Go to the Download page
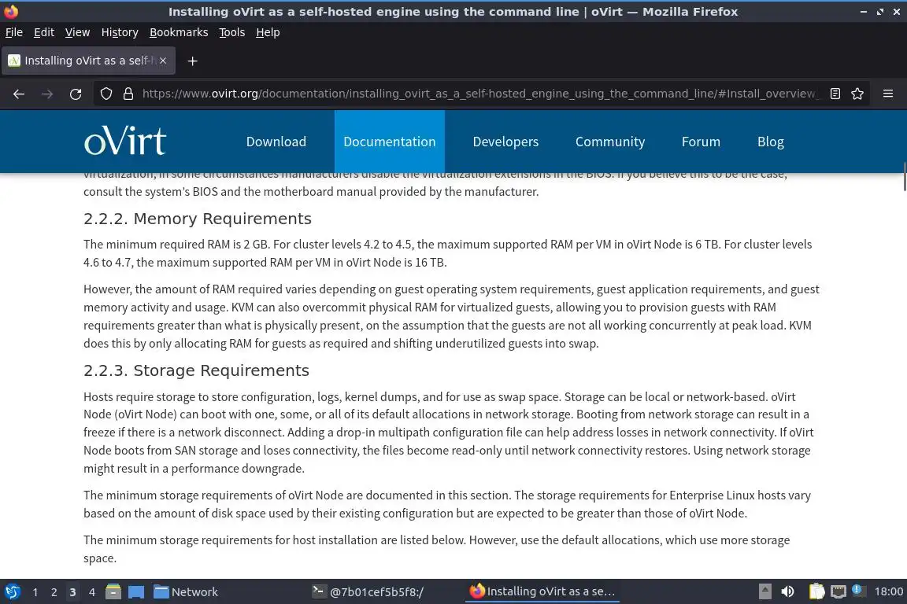Screen dimensions: 907x604 [276, 142]
